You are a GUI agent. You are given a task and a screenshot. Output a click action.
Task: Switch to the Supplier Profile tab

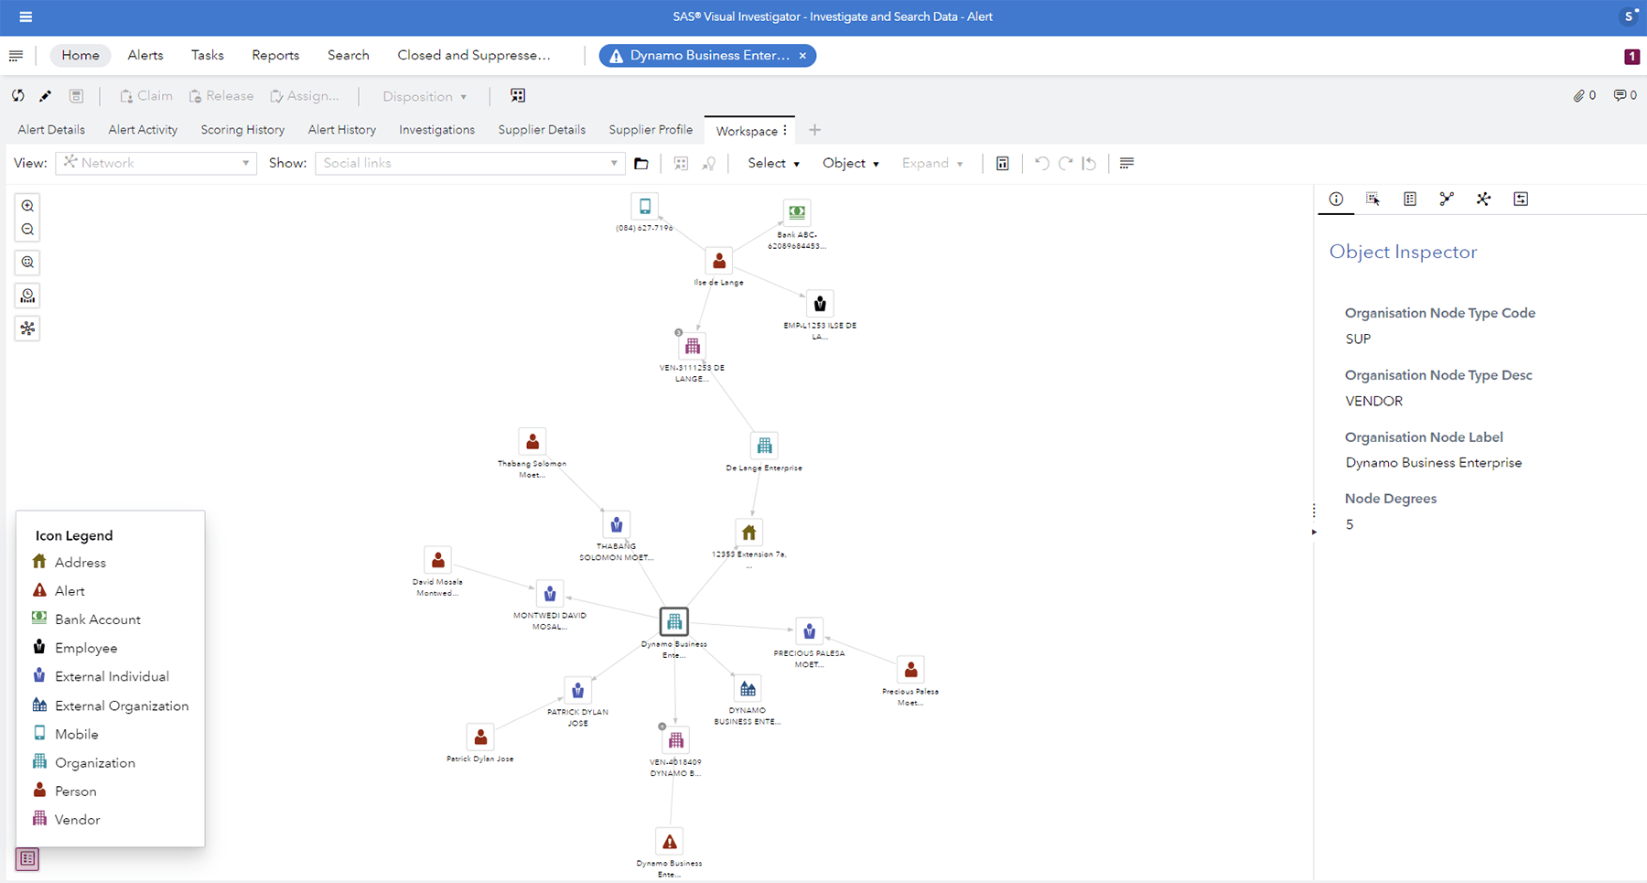tap(651, 130)
